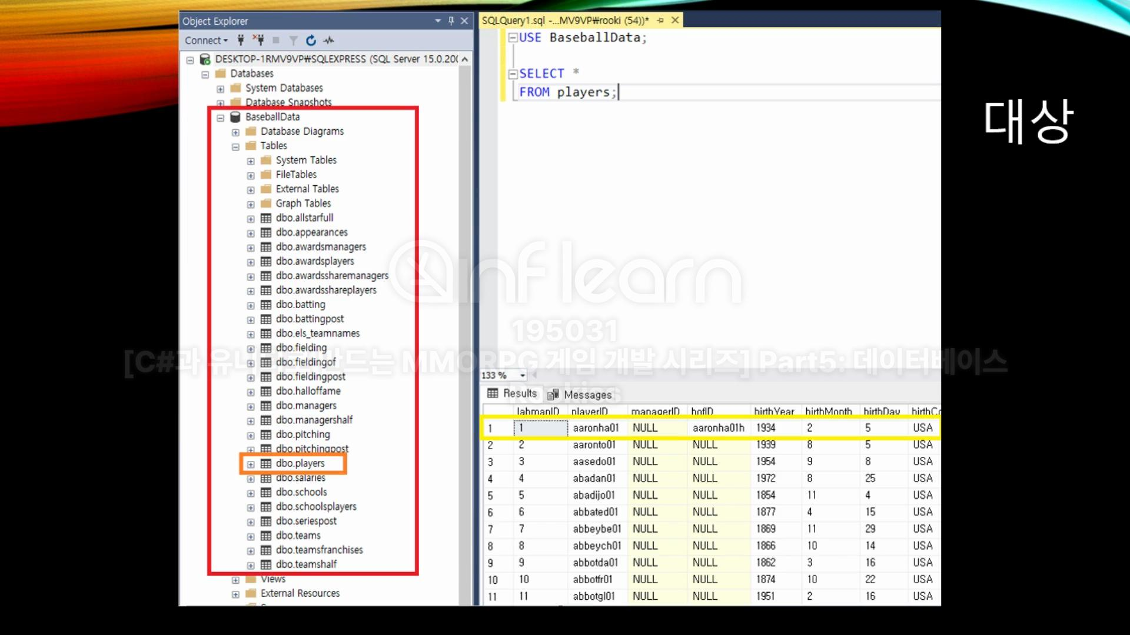
Task: Click the Disconnect plug icon
Action: coord(258,40)
